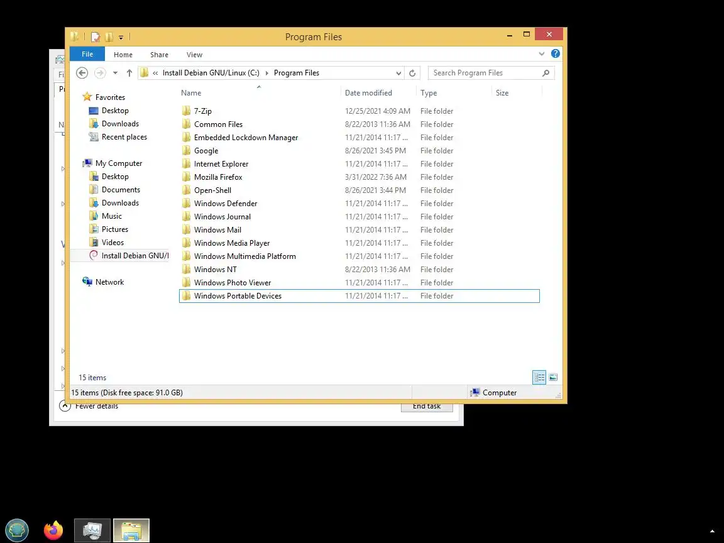724x543 pixels.
Task: Select the Windows NT folder icon
Action: click(186, 269)
